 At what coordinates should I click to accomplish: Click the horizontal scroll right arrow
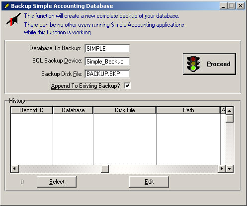point(222,169)
